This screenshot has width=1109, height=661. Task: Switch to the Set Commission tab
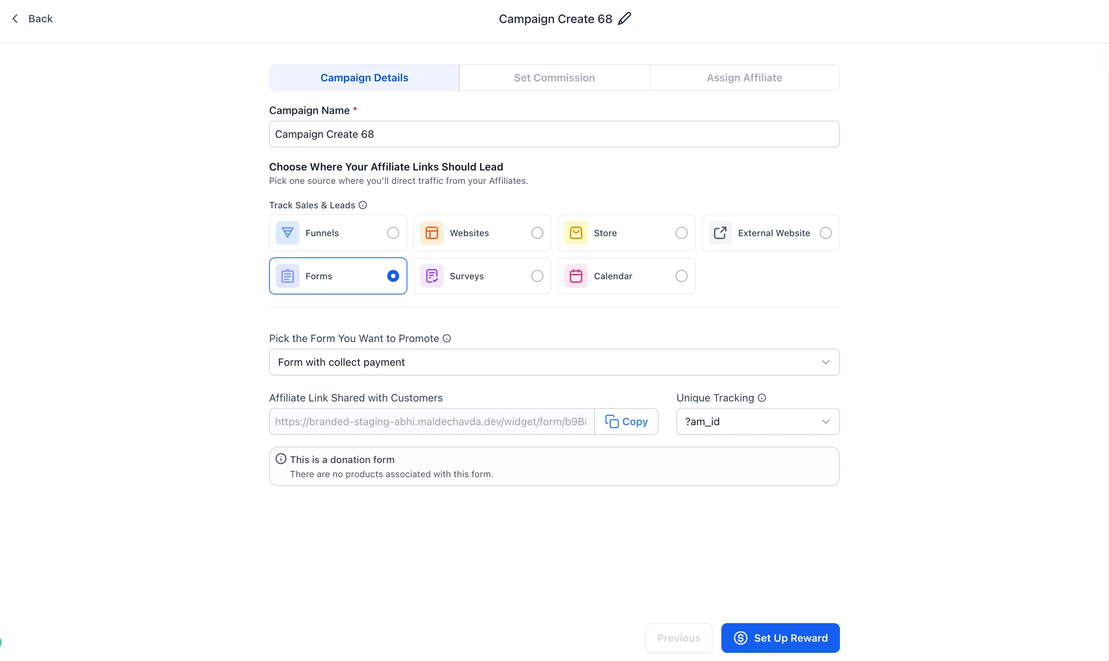click(x=554, y=77)
